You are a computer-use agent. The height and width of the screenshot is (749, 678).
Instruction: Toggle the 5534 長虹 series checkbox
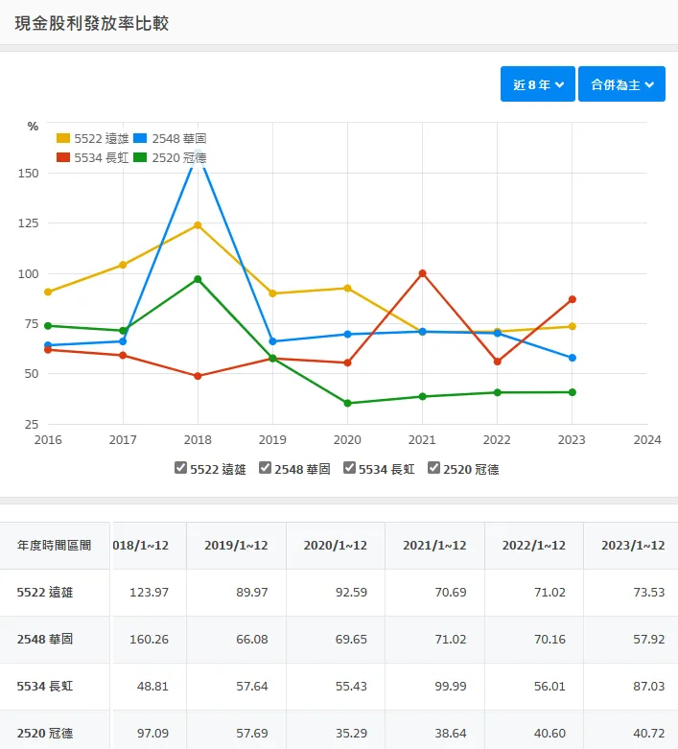point(349,468)
